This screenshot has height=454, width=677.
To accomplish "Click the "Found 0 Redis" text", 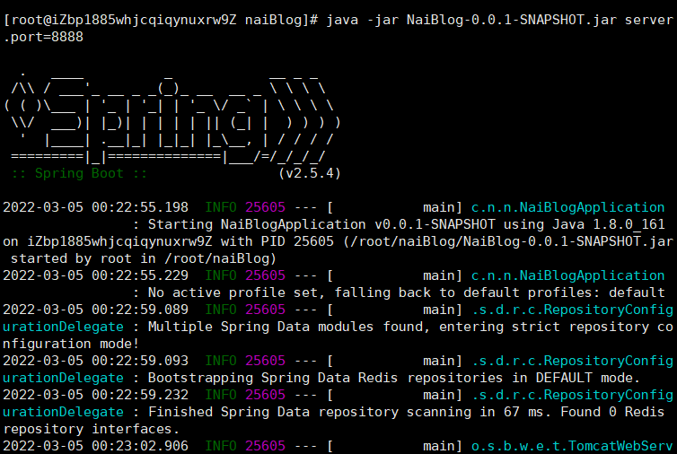I will 612,412.
